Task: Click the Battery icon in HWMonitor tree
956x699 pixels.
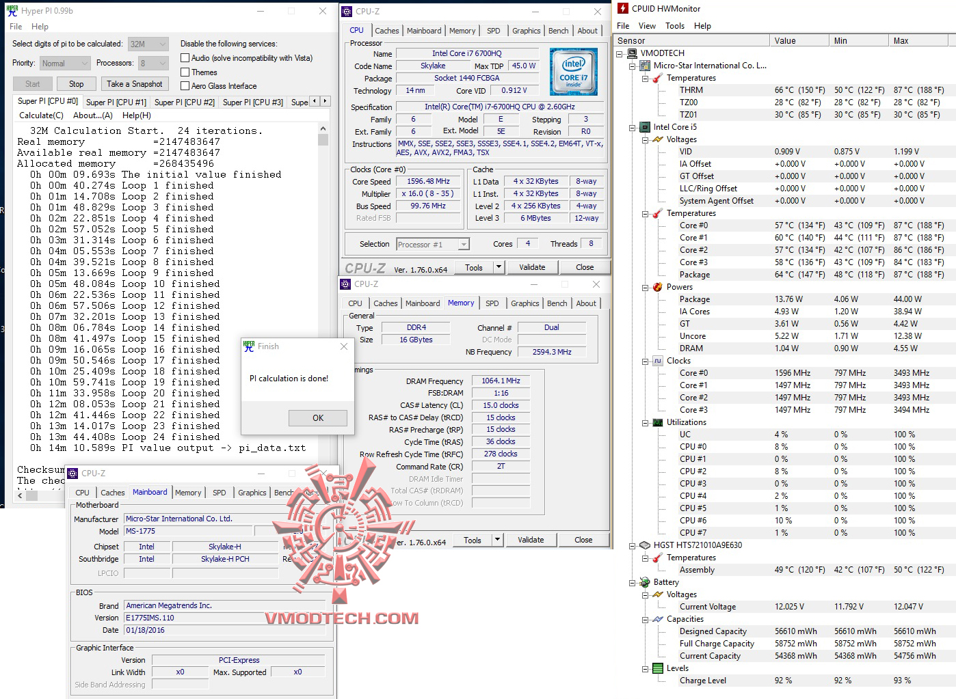Action: click(x=645, y=582)
